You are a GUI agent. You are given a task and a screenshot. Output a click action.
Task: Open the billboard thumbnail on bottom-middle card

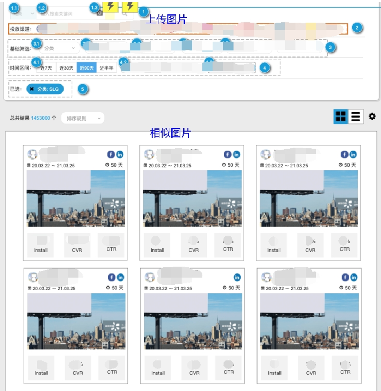193,321
